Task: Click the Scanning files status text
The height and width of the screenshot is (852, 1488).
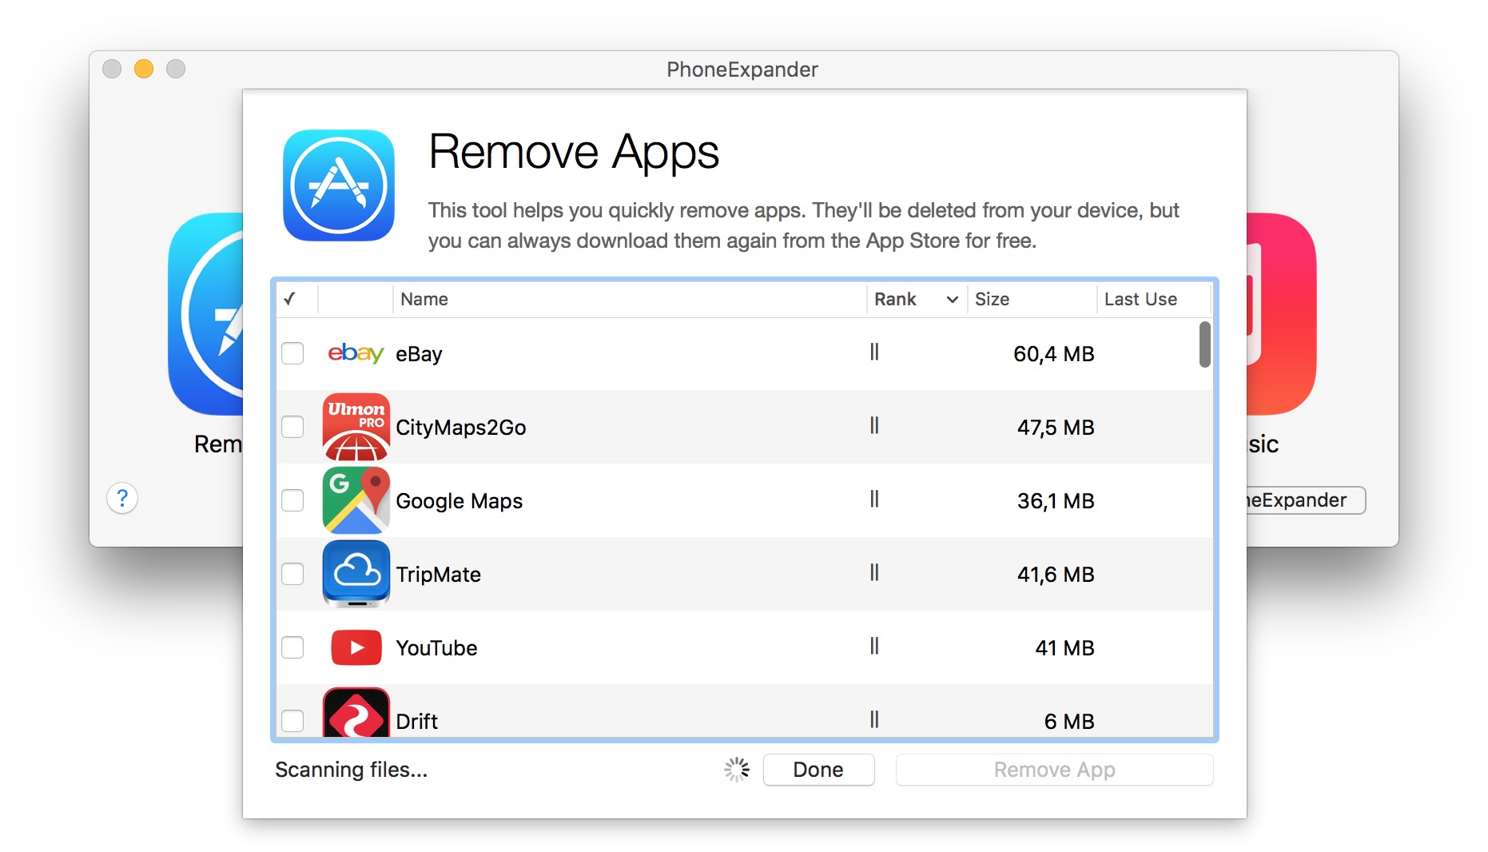Action: 352,770
